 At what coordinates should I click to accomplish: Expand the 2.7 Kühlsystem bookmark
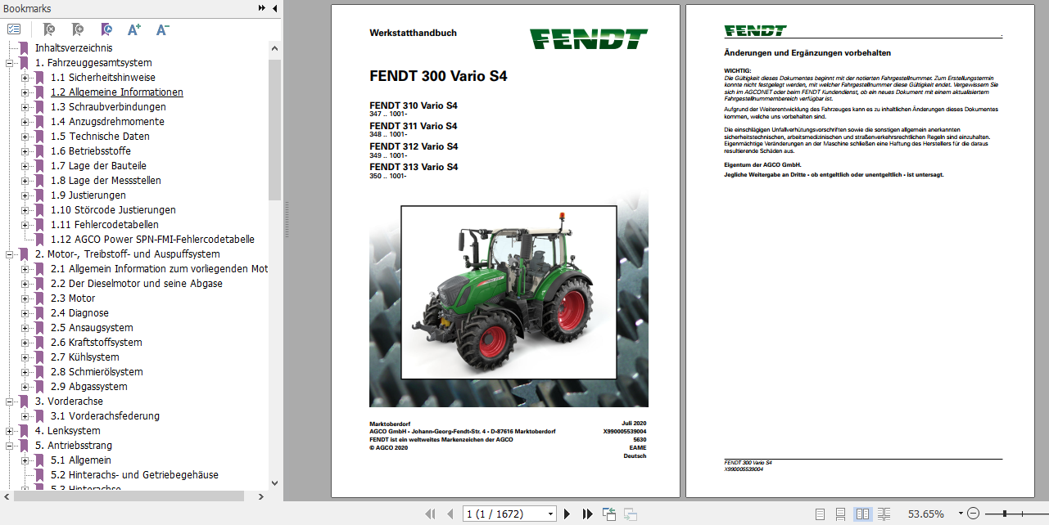pyautogui.click(x=25, y=357)
